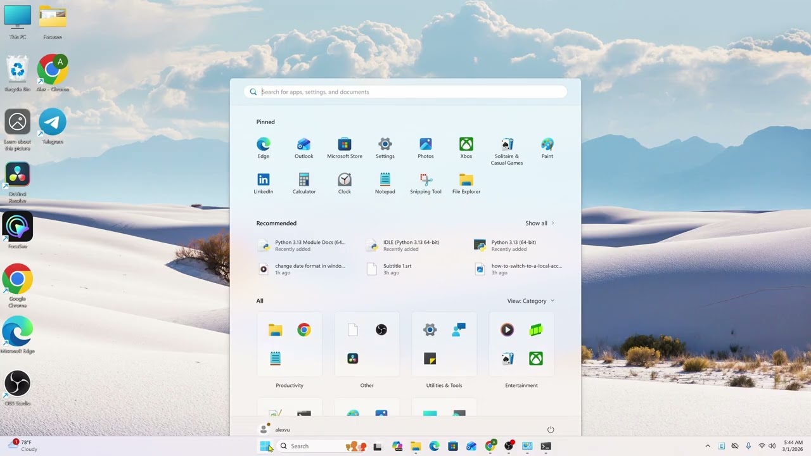Open the Xbox pinned app
The width and height of the screenshot is (811, 456).
[x=466, y=148]
